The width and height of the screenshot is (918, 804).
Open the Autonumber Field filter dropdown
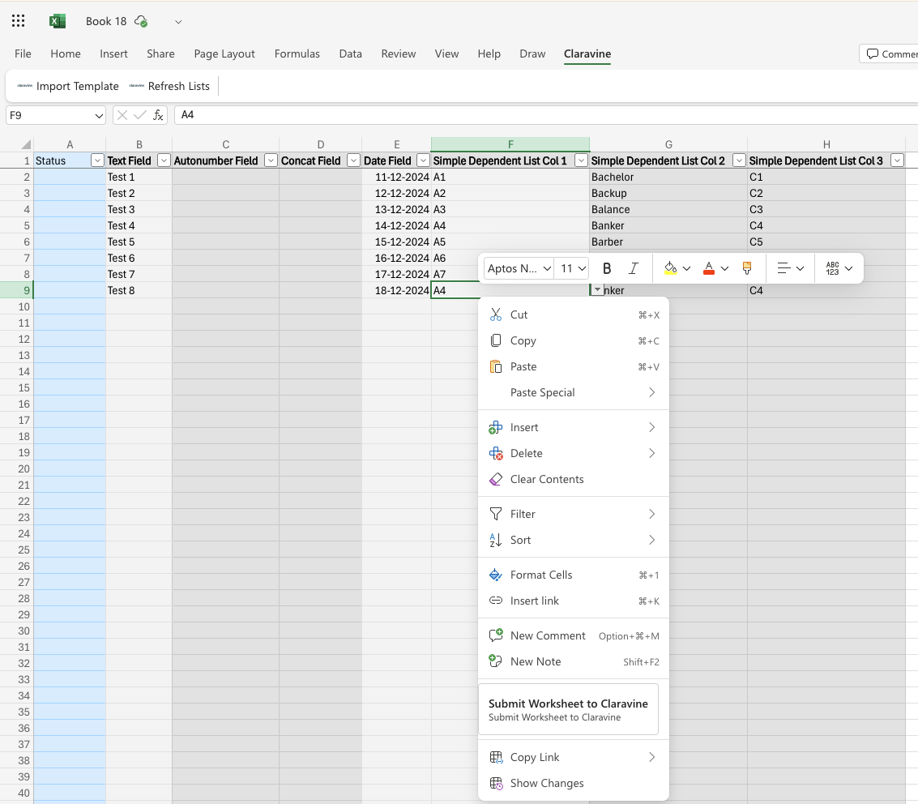pyautogui.click(x=271, y=160)
